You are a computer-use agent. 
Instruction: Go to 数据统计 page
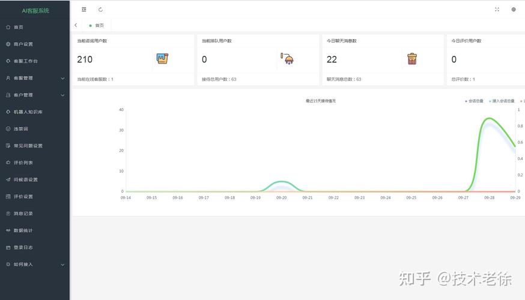click(x=23, y=230)
